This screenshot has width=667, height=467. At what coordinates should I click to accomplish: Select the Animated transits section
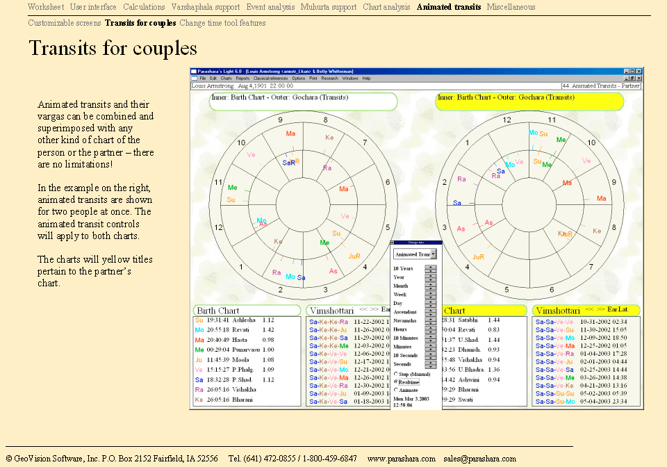449,7
